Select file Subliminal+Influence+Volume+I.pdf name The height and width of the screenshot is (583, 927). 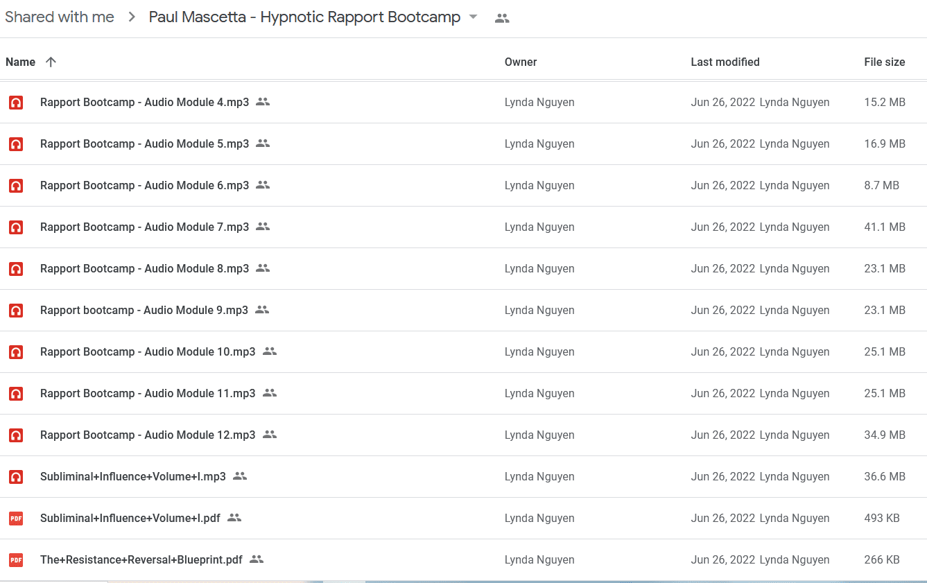(130, 518)
